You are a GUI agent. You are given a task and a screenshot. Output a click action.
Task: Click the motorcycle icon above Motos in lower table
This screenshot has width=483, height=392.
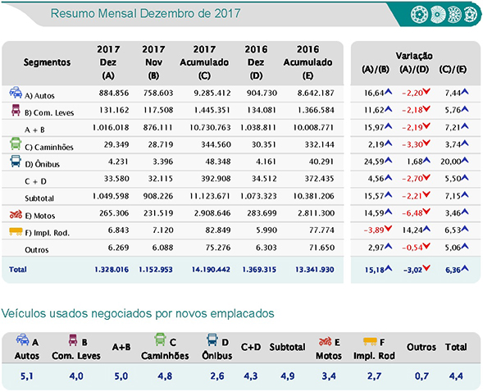tap(326, 341)
